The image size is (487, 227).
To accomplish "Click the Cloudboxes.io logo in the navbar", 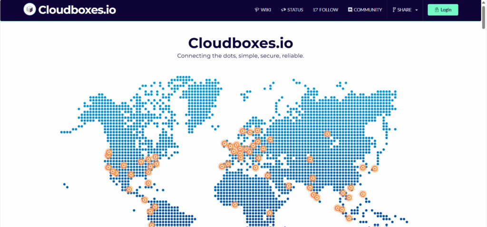I will [x=70, y=10].
